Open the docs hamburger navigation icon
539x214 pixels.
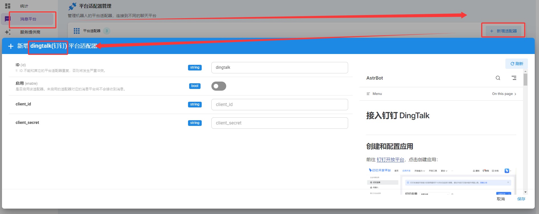(x=514, y=78)
